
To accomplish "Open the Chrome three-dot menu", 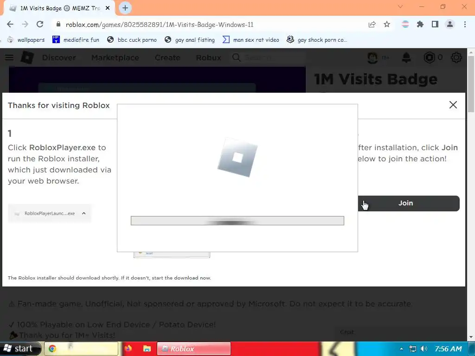I will point(465,25).
